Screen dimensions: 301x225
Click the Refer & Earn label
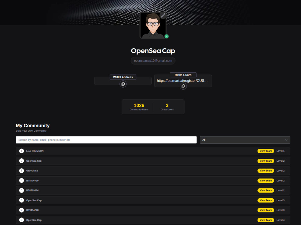183,75
